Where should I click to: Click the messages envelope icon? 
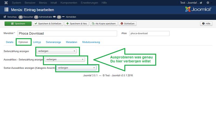pos(54,17)
